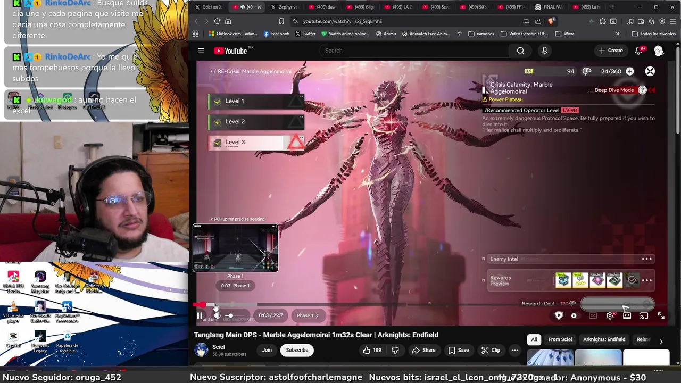This screenshot has height=383, width=681.
Task: Save the video to a playlist
Action: click(x=458, y=350)
